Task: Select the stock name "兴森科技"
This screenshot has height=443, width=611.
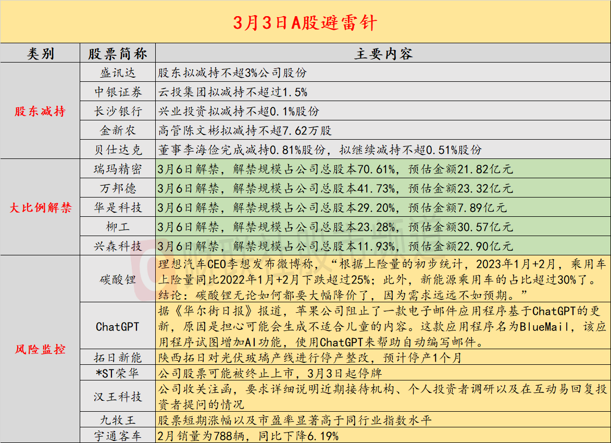Action: (x=118, y=246)
